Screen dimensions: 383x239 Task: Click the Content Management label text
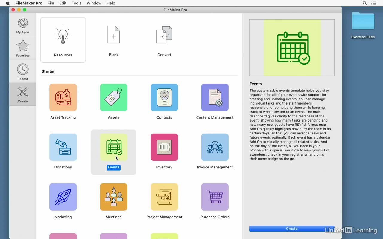(215, 117)
